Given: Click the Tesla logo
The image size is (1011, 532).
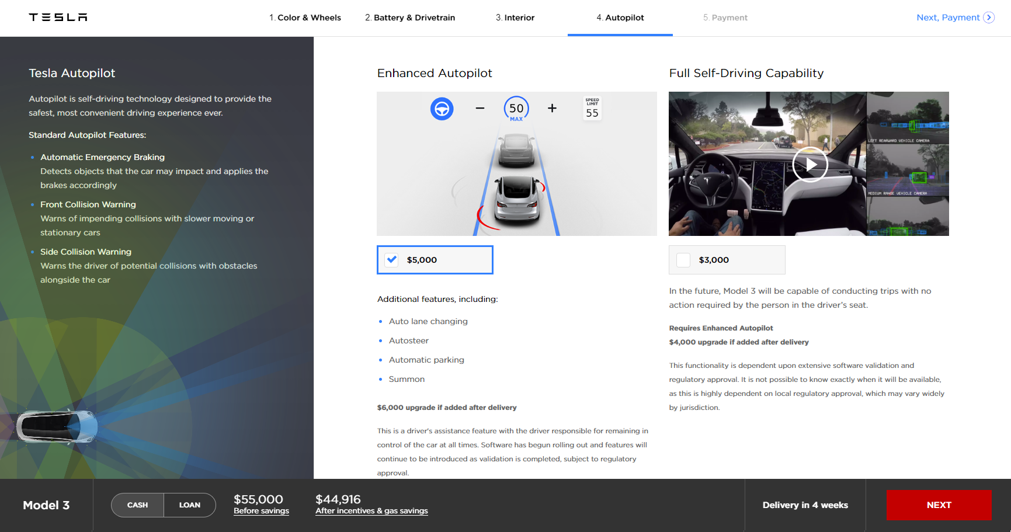Looking at the screenshot, I should point(58,18).
